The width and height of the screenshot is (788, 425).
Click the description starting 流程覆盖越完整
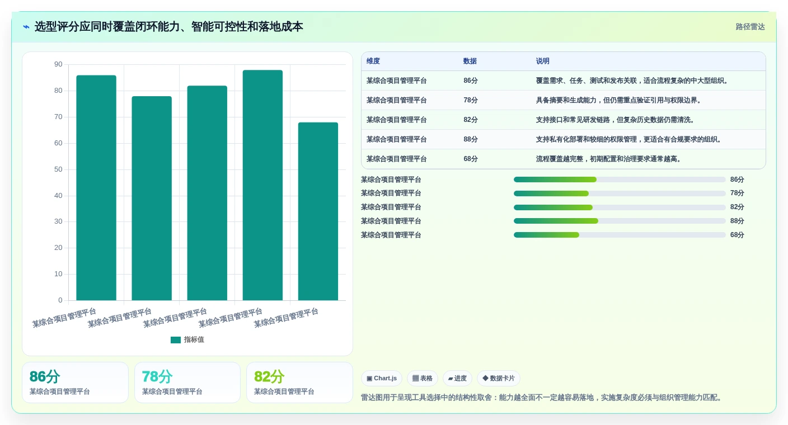coord(609,159)
